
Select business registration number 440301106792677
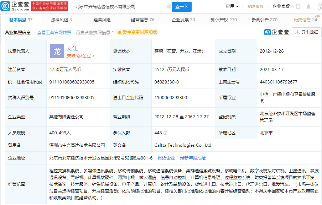coord(279,82)
